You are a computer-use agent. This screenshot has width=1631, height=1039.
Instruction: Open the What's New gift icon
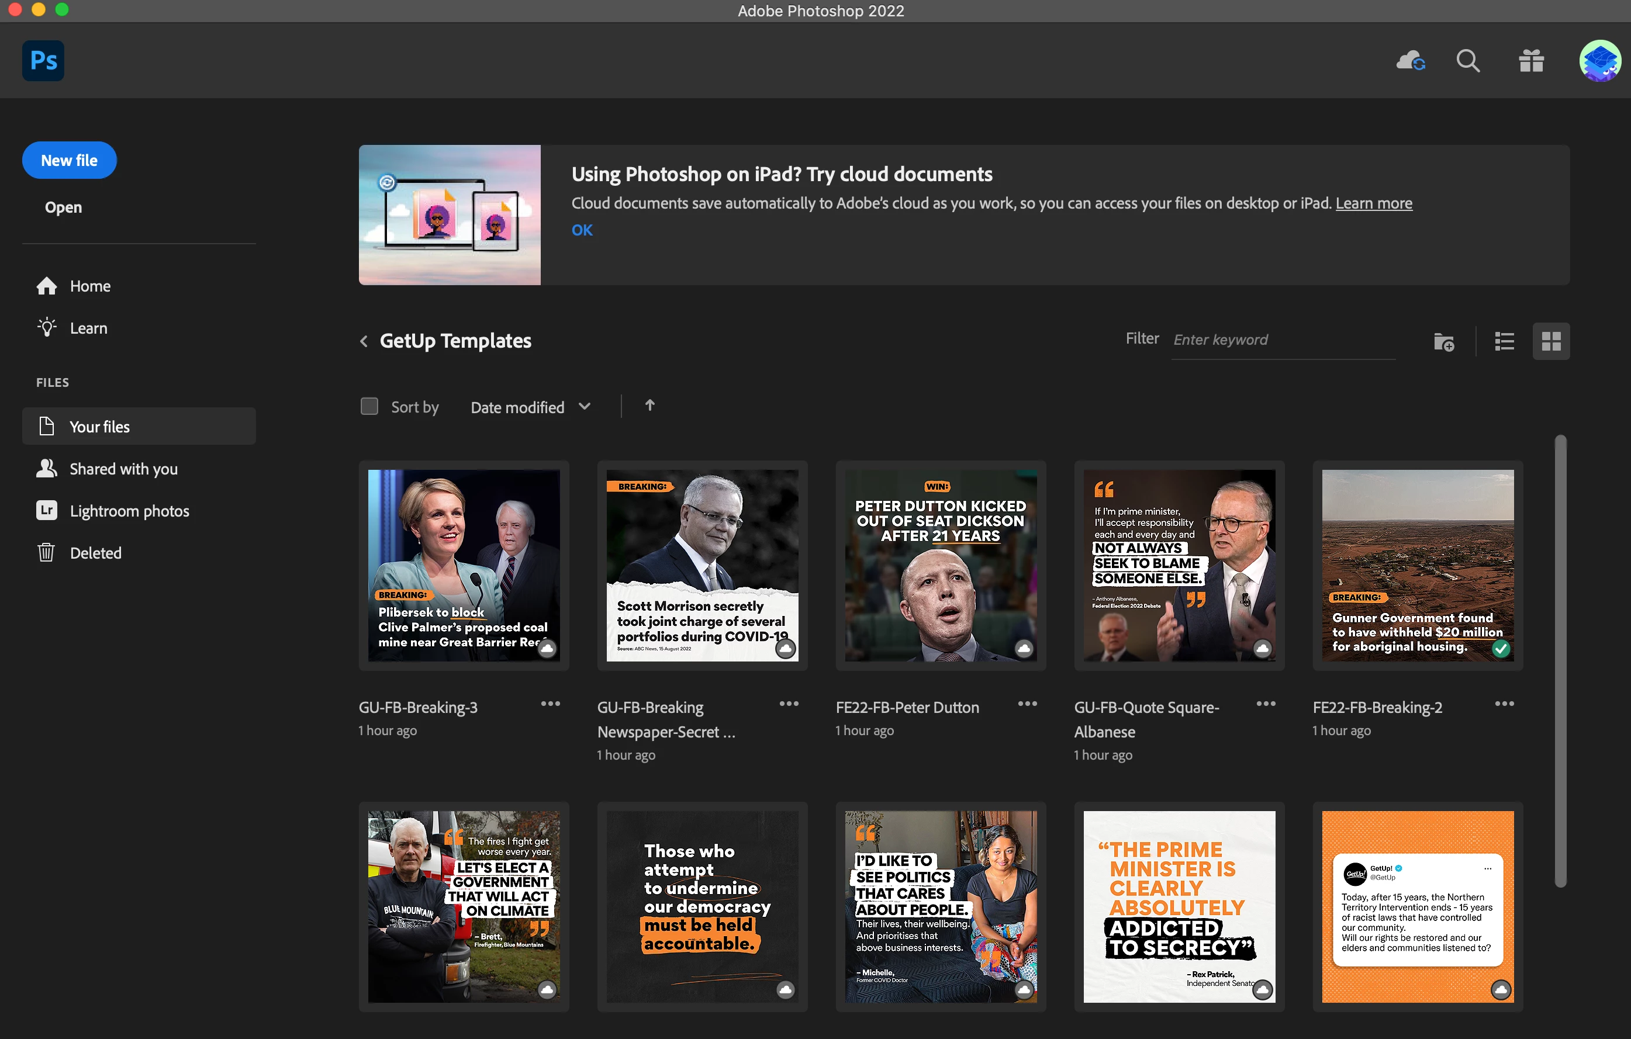(x=1531, y=61)
